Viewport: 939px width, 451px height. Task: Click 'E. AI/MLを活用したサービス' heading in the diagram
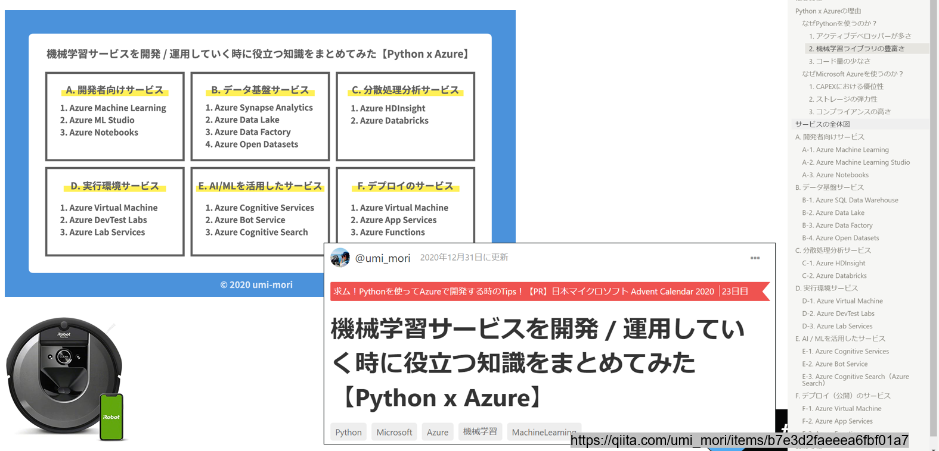pyautogui.click(x=260, y=186)
